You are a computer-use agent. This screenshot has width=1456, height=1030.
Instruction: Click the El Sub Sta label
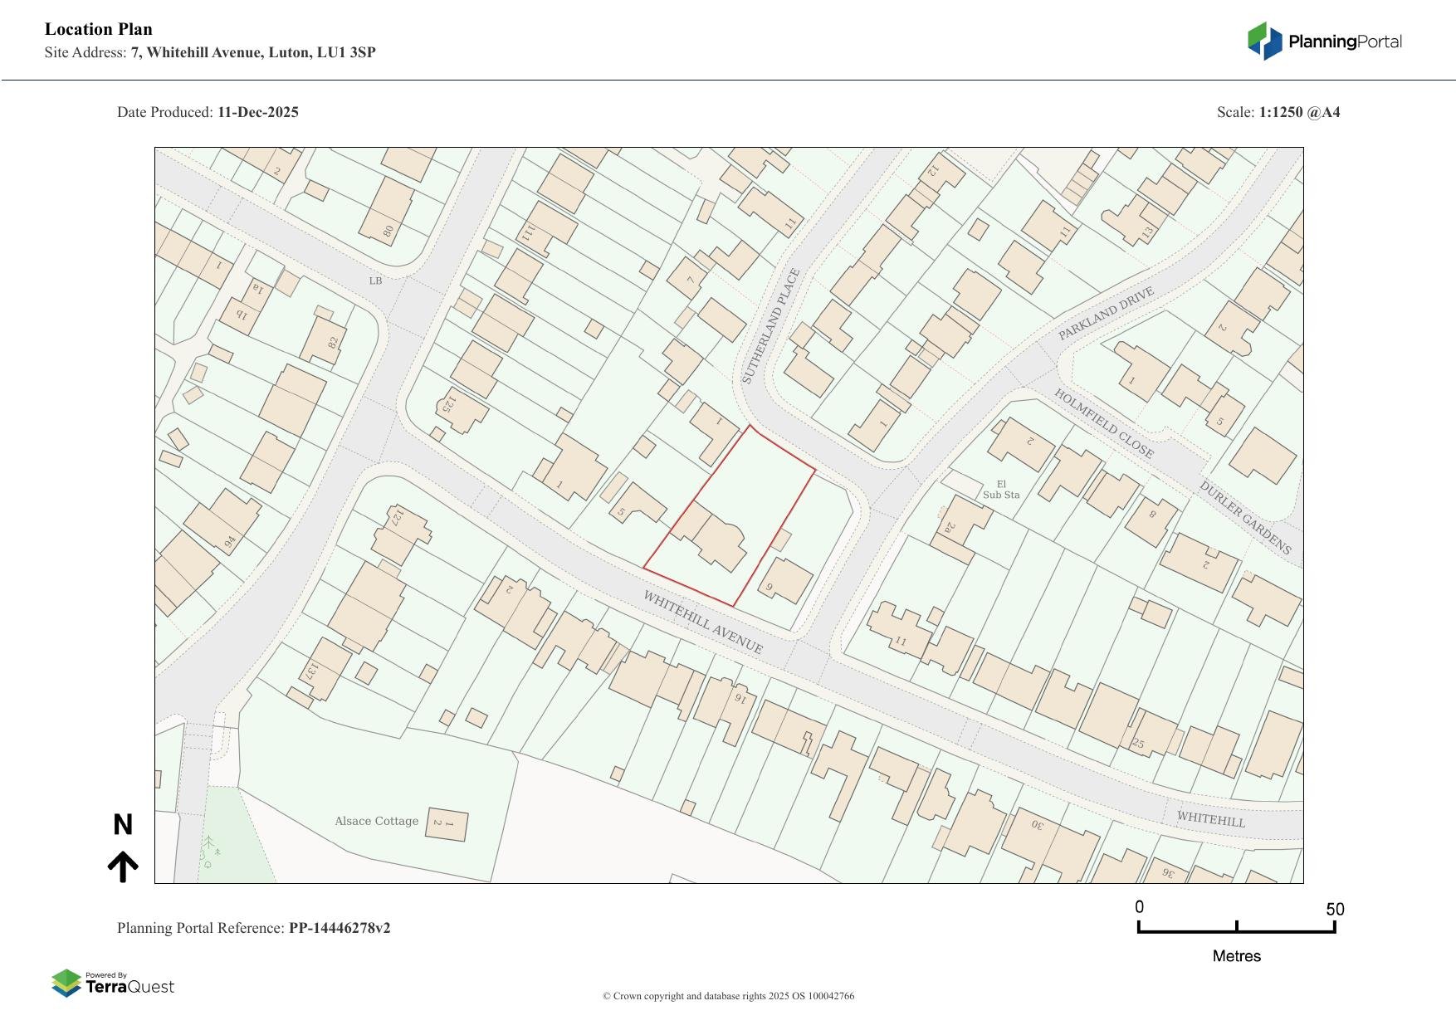point(1001,490)
